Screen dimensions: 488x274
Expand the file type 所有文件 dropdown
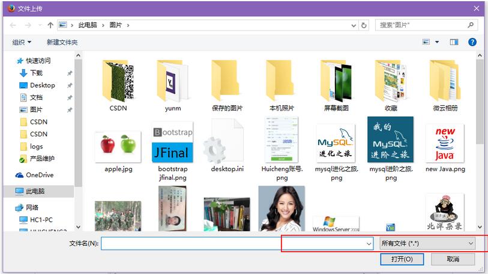click(x=427, y=243)
